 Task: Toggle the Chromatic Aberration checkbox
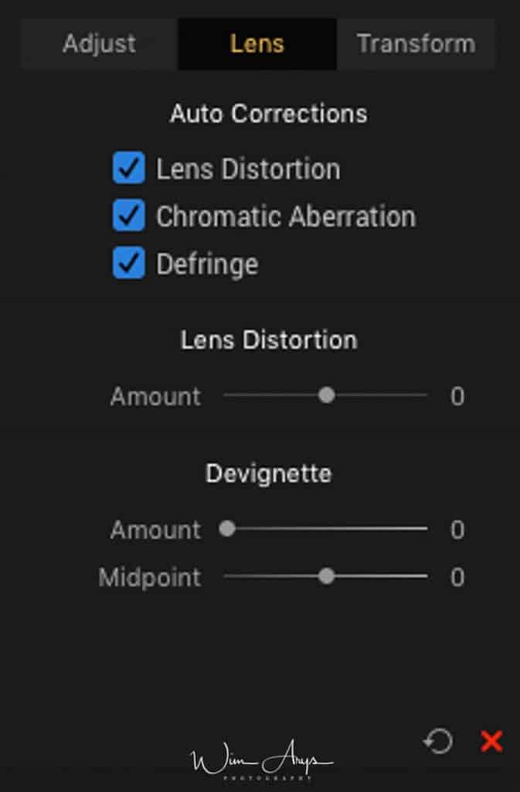[x=128, y=215]
